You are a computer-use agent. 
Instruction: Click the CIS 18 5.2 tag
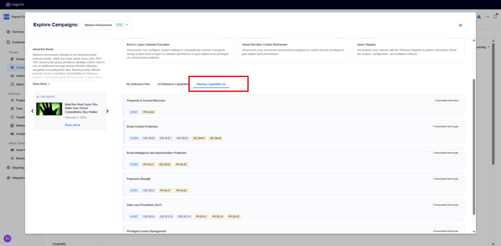(x=149, y=190)
